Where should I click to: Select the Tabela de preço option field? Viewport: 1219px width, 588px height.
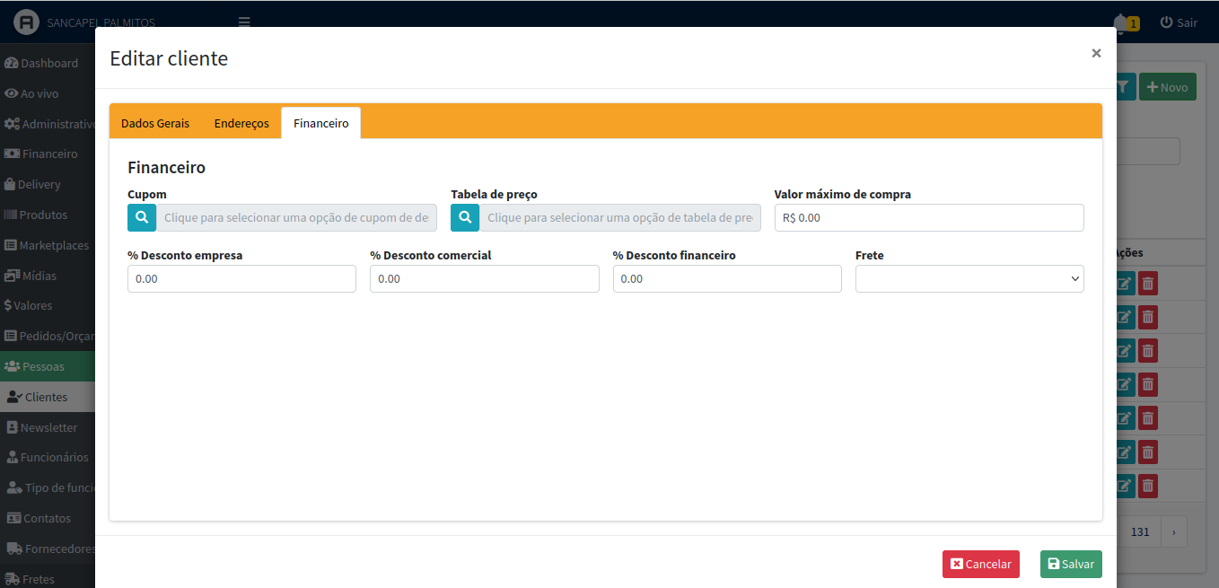click(x=619, y=218)
